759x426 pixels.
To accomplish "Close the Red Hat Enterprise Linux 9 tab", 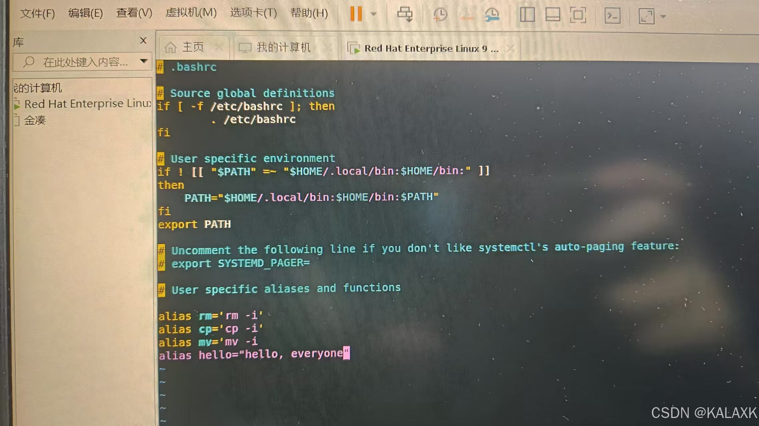I will point(510,49).
